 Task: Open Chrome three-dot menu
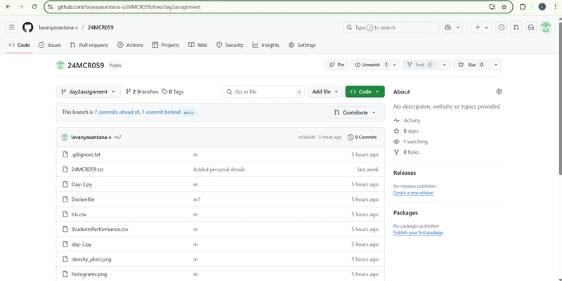pyautogui.click(x=555, y=7)
